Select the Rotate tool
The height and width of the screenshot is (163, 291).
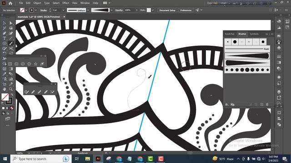coord(5,53)
